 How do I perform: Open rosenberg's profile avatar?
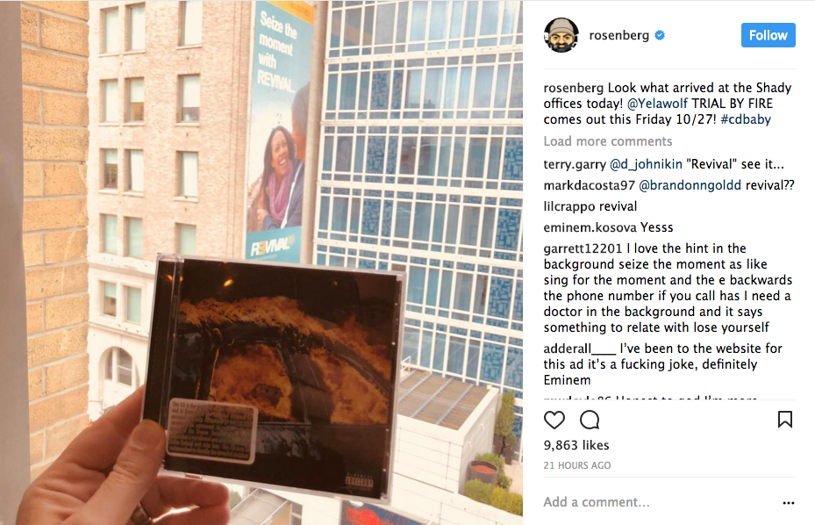point(561,35)
